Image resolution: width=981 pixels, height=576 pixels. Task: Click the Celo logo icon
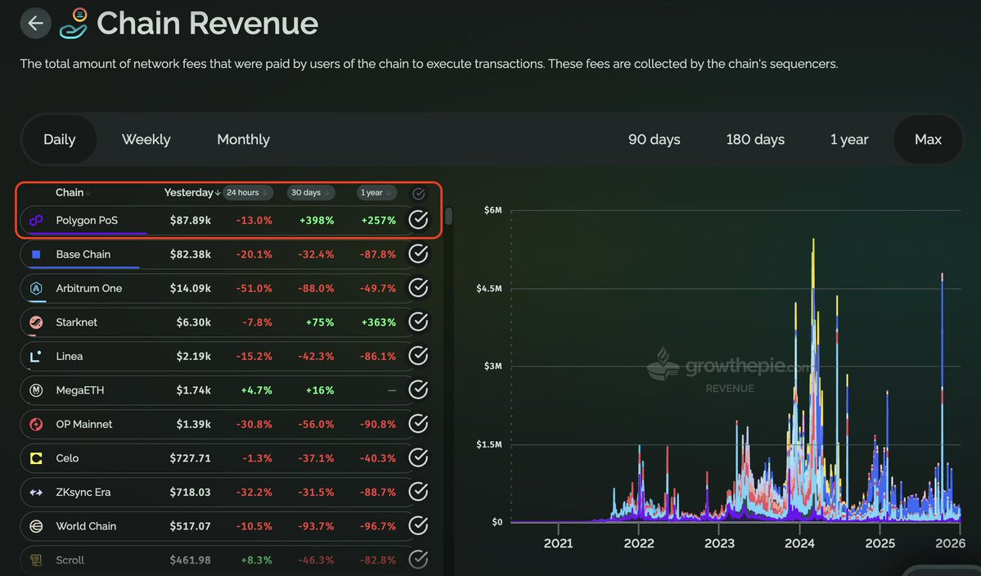(x=36, y=458)
